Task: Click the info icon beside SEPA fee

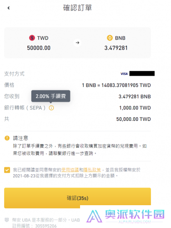Action: coord(51,108)
